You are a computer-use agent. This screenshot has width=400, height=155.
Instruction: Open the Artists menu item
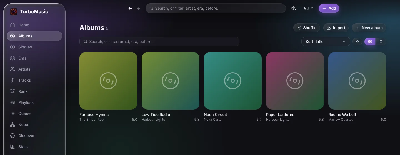pos(34,69)
